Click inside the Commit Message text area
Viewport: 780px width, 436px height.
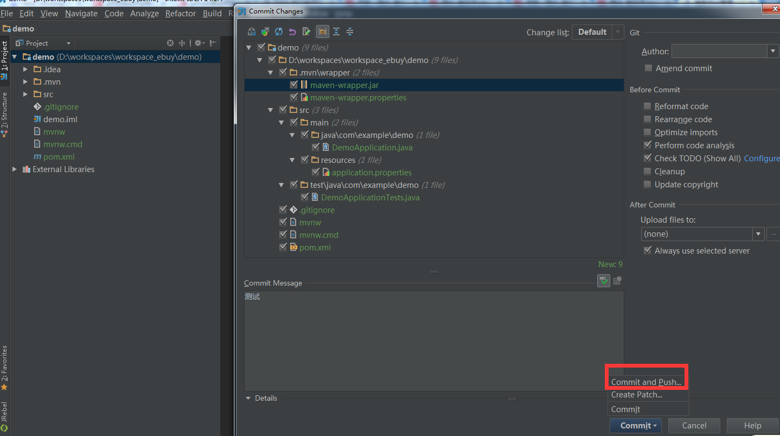[434, 340]
